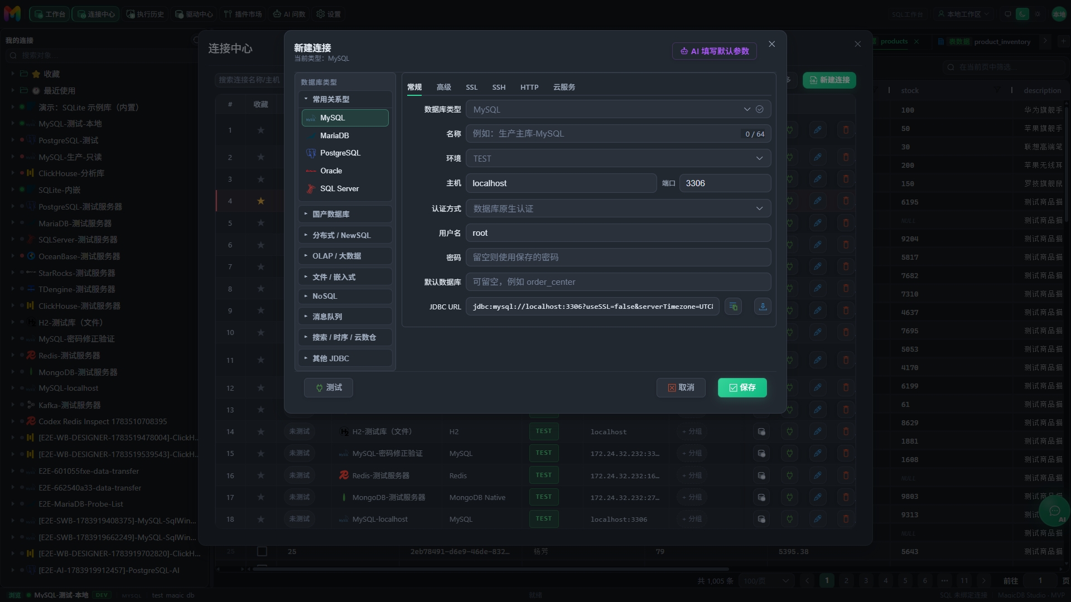This screenshot has height=602, width=1071.
Task: Expand the 消息队列 category
Action: point(345,317)
